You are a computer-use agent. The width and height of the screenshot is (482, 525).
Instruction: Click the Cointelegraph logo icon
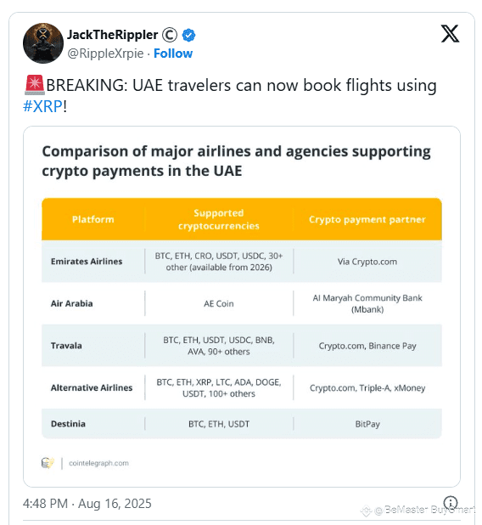48,463
